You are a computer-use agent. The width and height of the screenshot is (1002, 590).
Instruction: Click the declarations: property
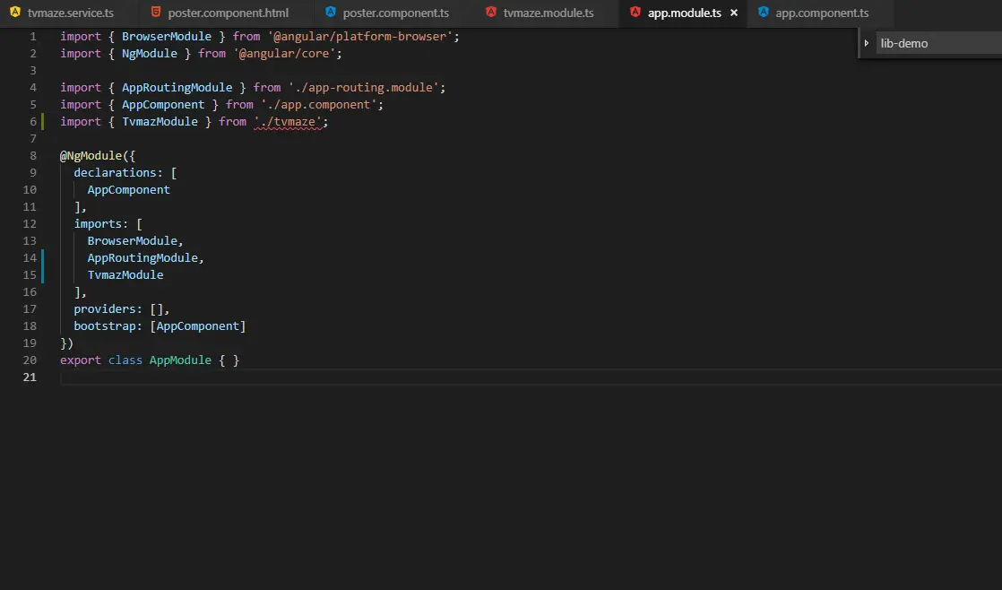(118, 172)
